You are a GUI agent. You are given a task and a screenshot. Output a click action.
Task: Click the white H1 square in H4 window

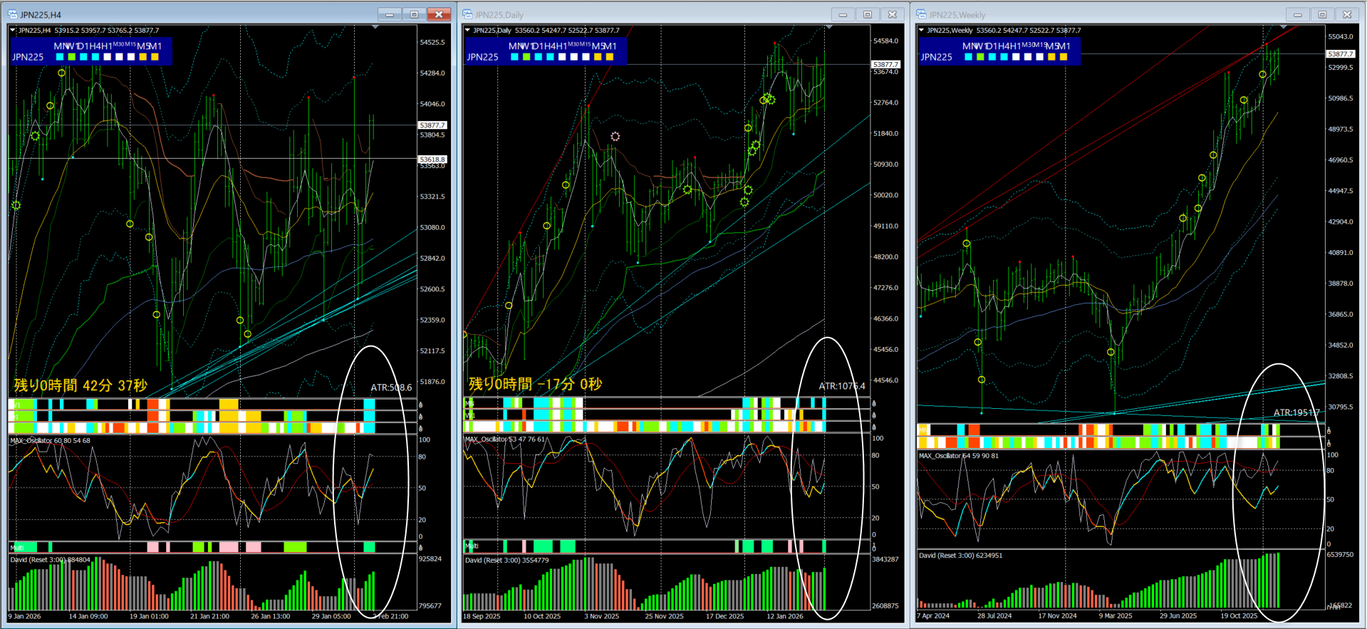tap(108, 57)
